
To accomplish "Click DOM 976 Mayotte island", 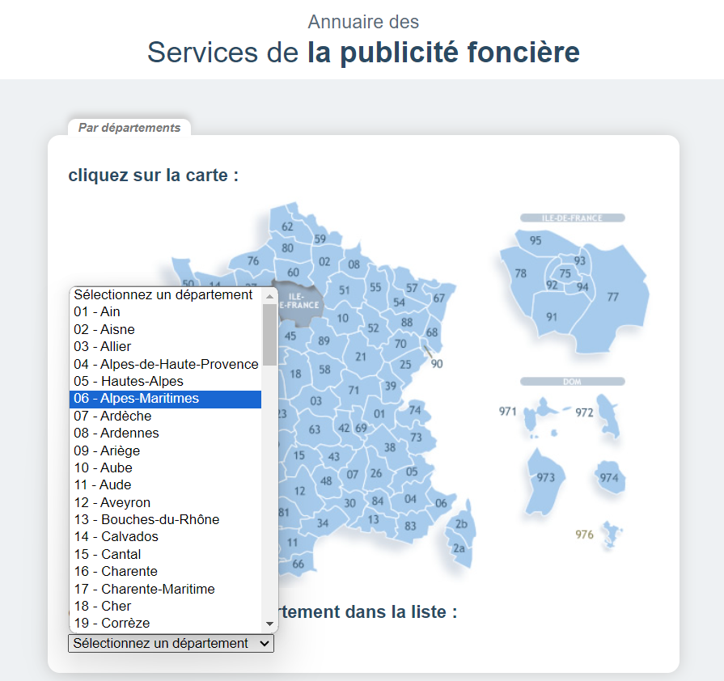I will [x=612, y=534].
